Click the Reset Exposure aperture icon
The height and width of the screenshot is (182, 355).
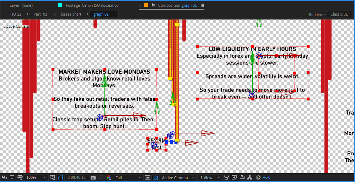tap(259, 178)
